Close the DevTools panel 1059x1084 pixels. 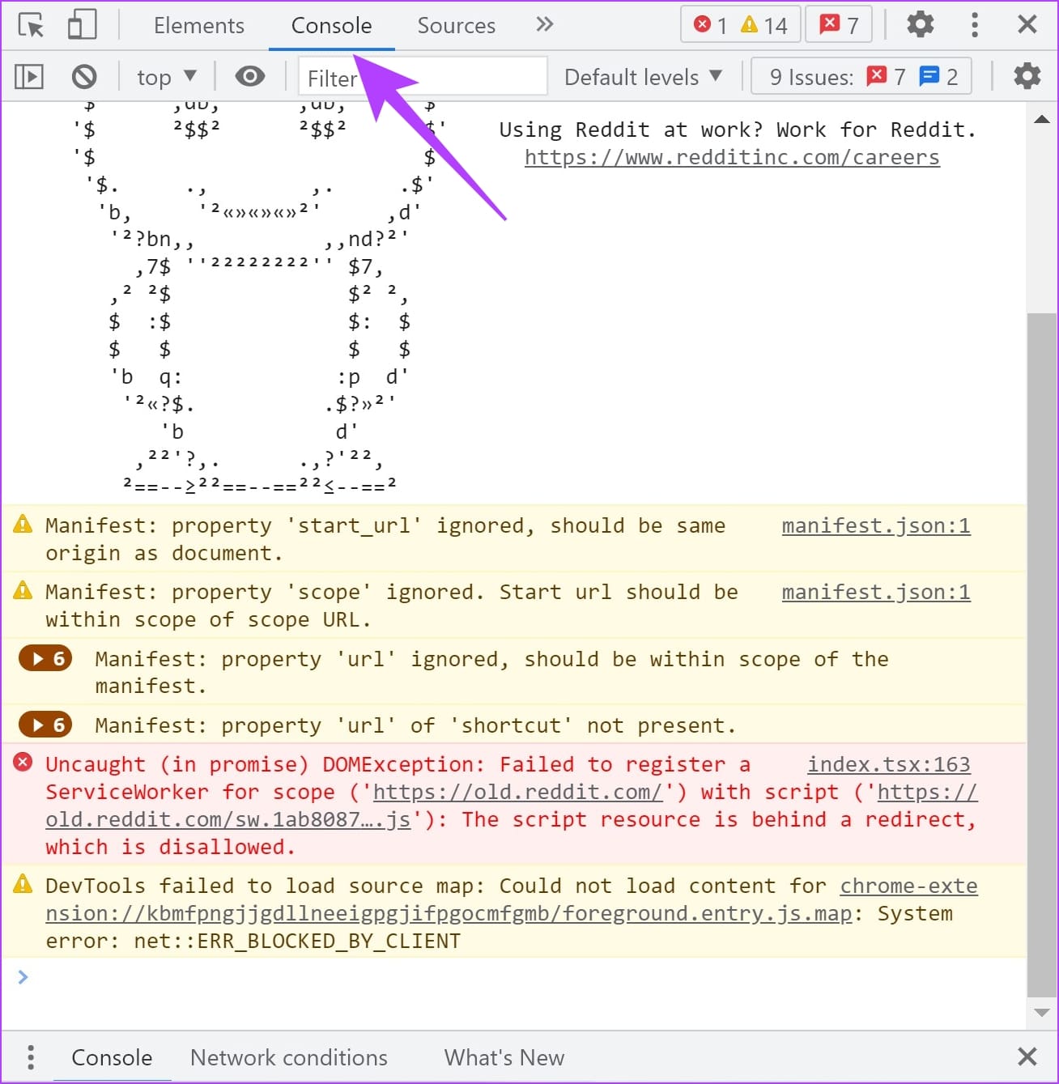(x=1027, y=24)
